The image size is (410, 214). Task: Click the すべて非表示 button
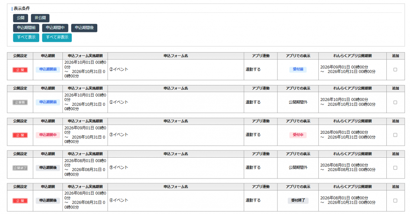[x=57, y=38]
